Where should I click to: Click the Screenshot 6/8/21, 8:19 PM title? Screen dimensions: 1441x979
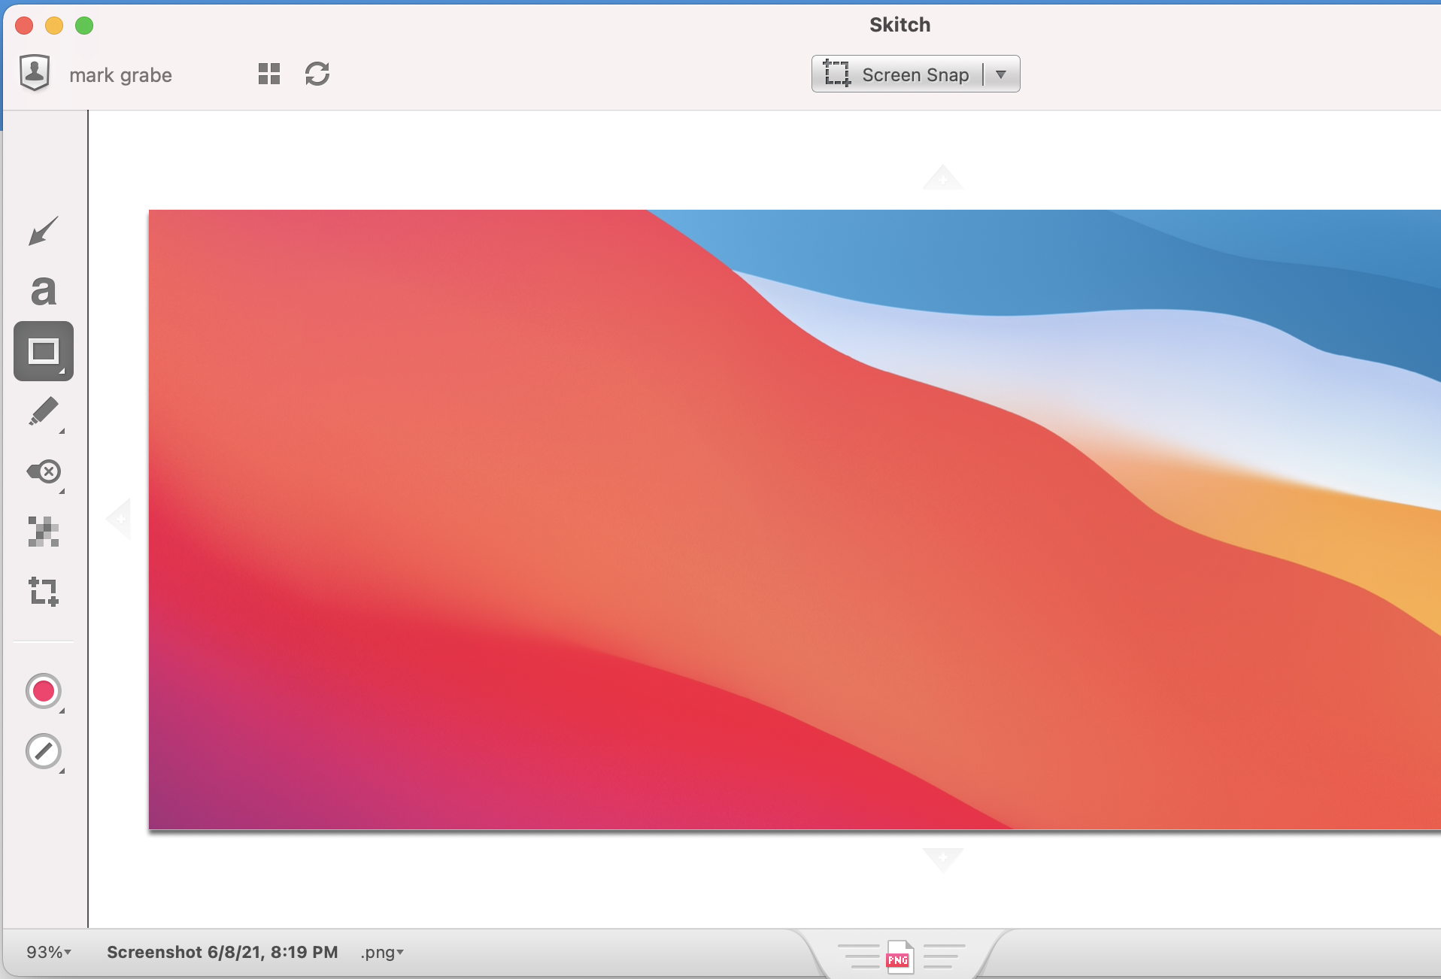[223, 952]
